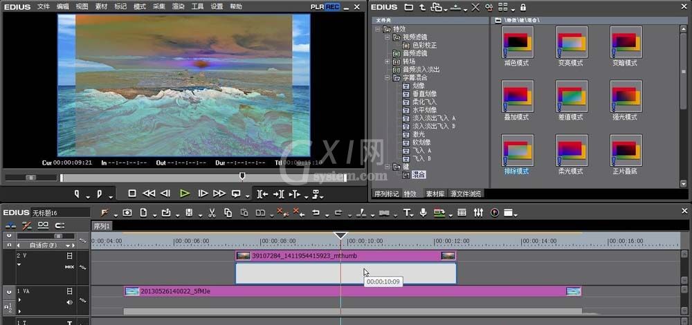Open the undo history dropdown arrow
692x325 pixels.
click(326, 215)
